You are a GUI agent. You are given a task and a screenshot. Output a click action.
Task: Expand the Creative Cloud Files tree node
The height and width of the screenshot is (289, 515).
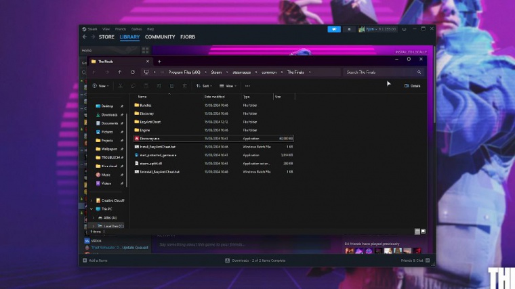click(x=91, y=200)
